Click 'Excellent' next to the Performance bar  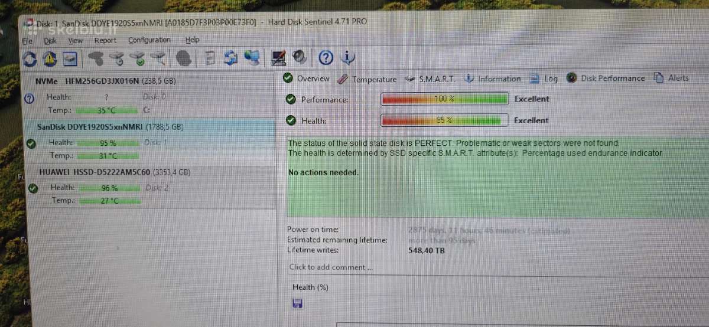pyautogui.click(x=532, y=99)
